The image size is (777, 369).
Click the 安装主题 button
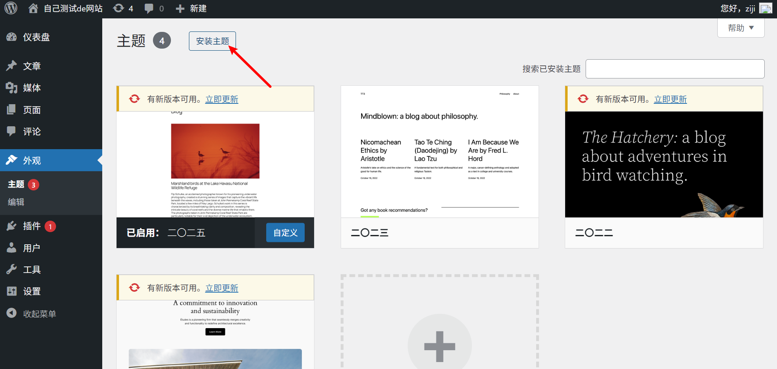click(x=212, y=41)
